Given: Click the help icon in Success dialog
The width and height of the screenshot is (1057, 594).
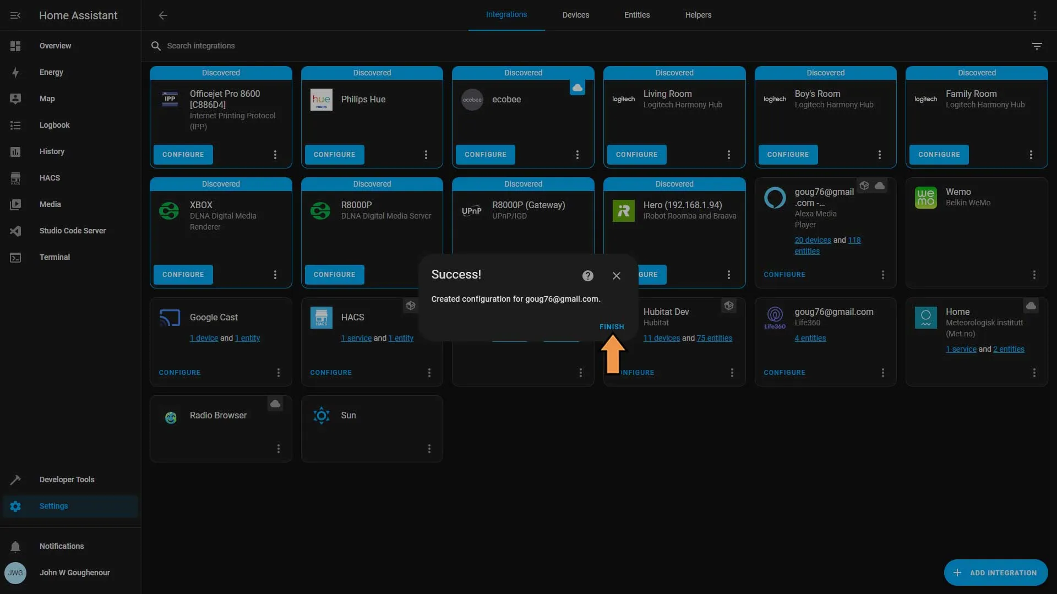Looking at the screenshot, I should click(588, 276).
